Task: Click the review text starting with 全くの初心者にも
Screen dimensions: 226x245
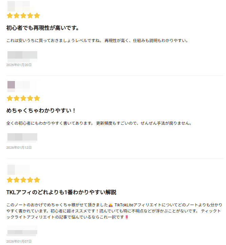Action: click(x=99, y=123)
